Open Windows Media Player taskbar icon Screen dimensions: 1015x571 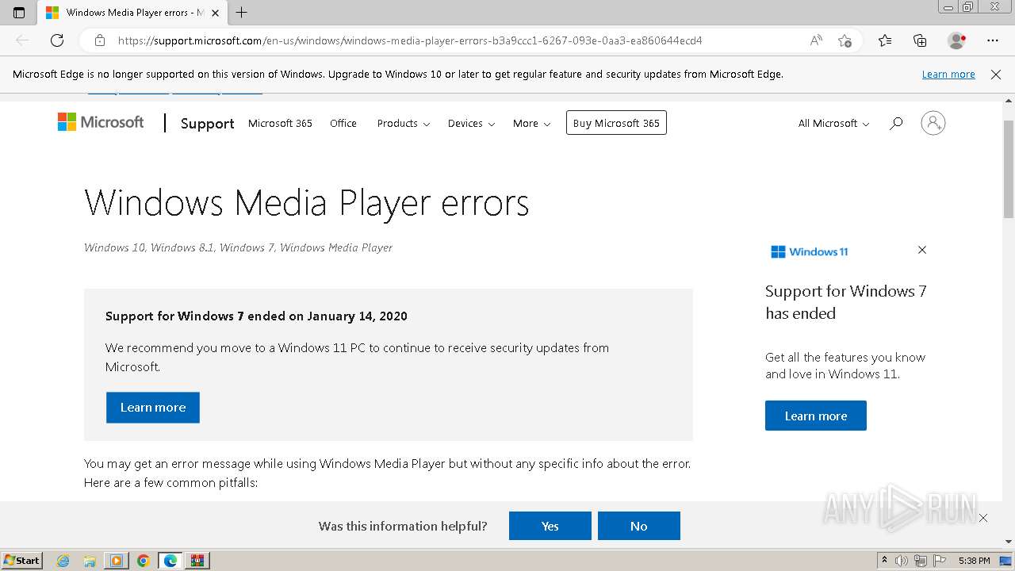[117, 561]
